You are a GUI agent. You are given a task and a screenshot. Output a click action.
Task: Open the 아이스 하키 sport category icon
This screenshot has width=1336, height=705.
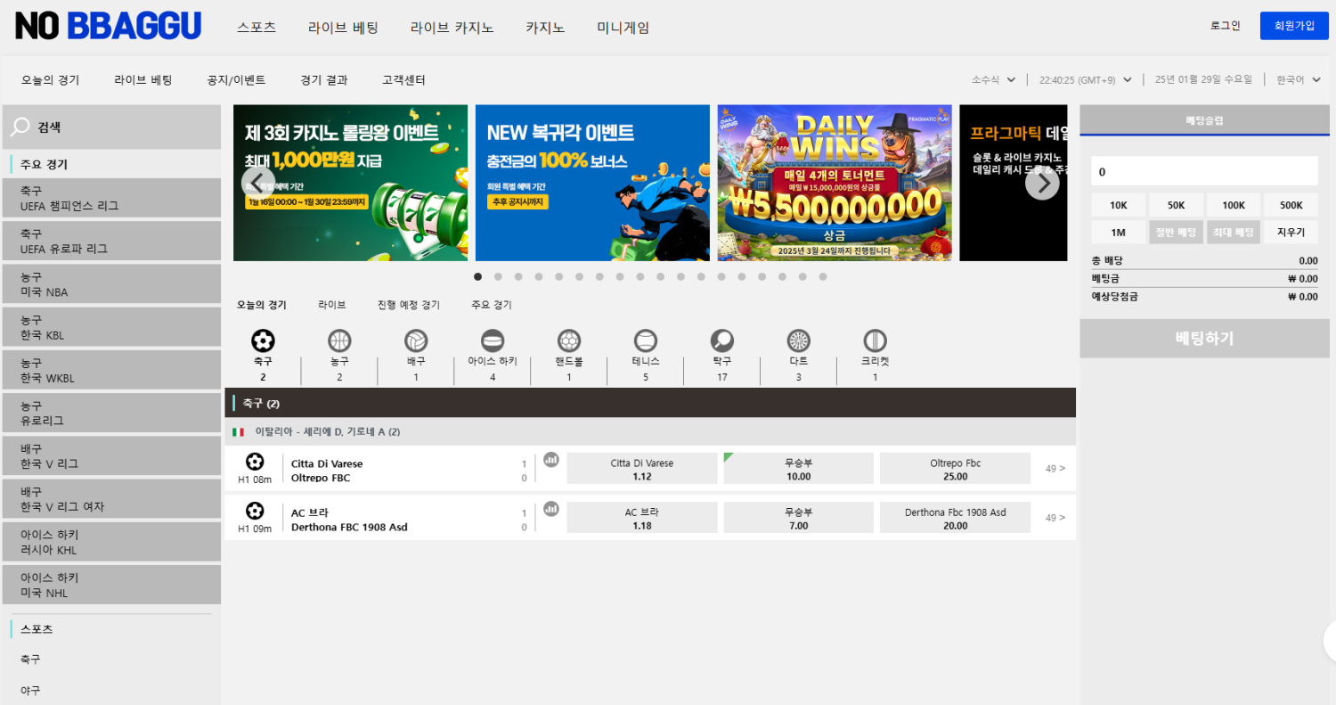point(492,343)
